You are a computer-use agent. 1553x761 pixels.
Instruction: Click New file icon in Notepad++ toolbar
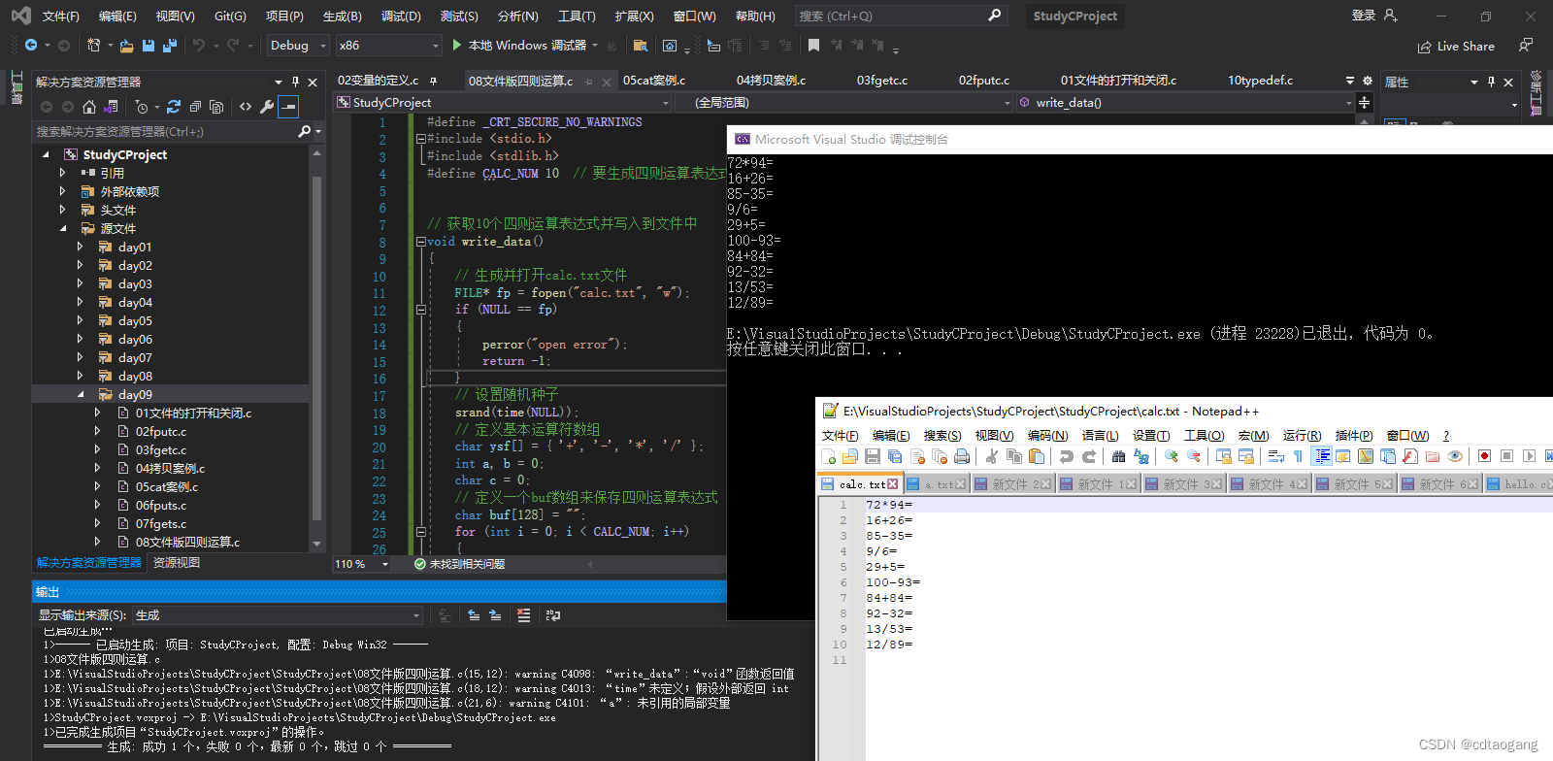coord(828,456)
